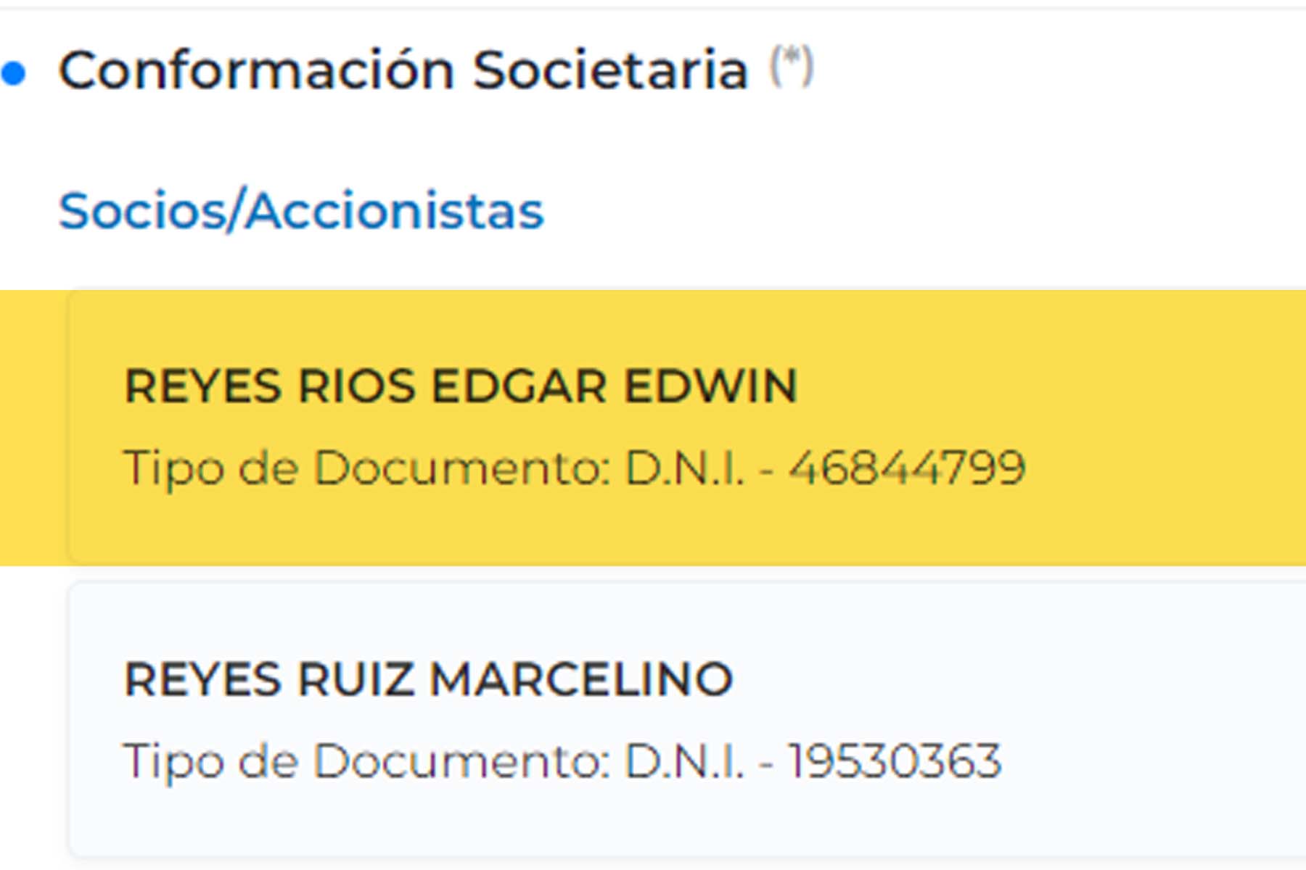1306x870 pixels.
Task: Click the (*) required marker
Action: coord(792,65)
